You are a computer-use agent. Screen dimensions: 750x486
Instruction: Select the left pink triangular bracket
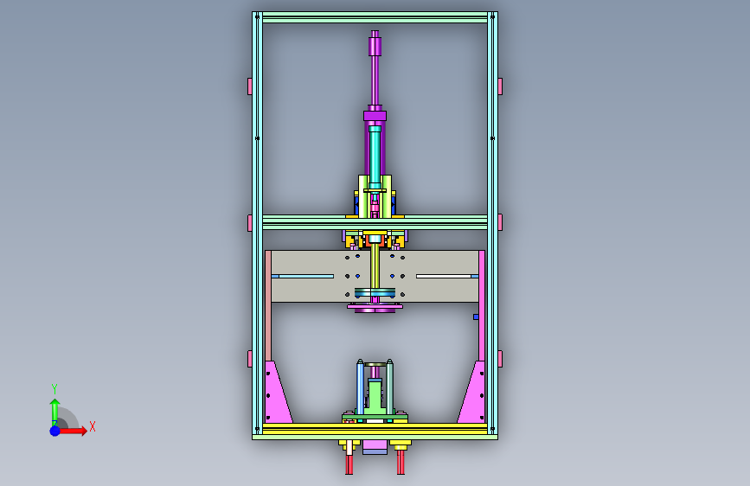277,393
